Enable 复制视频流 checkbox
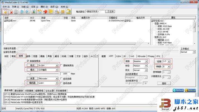 (x=61, y=65)
